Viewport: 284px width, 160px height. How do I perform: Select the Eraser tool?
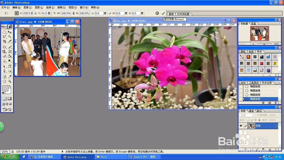pos(4,56)
